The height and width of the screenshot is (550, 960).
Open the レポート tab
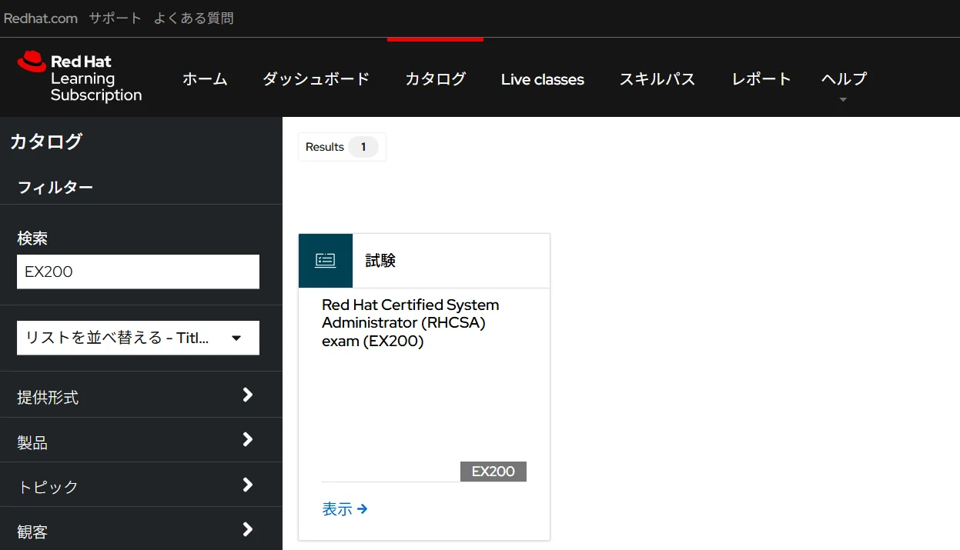[x=761, y=78]
